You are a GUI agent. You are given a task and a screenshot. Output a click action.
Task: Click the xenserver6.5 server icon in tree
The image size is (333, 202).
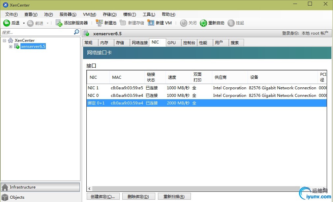click(x=17, y=46)
